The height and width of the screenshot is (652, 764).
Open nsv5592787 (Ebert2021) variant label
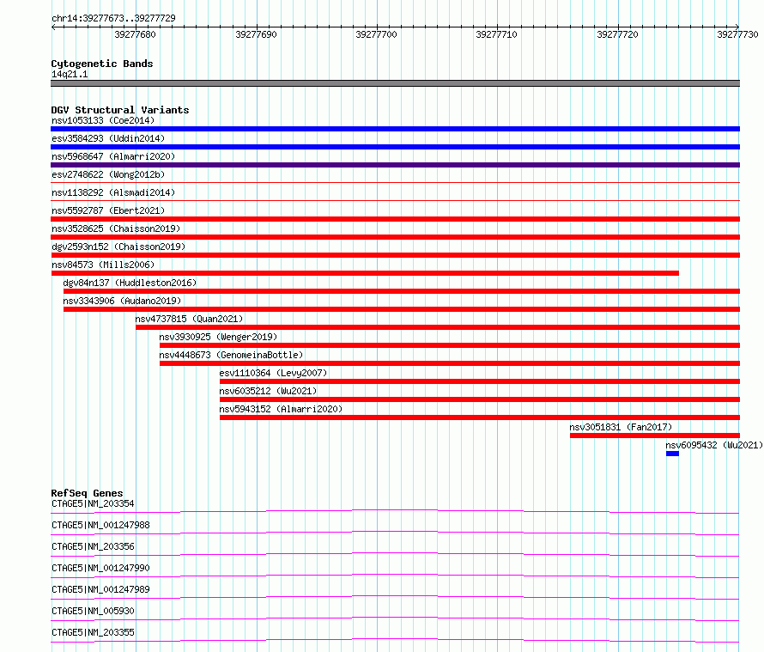[x=108, y=210]
